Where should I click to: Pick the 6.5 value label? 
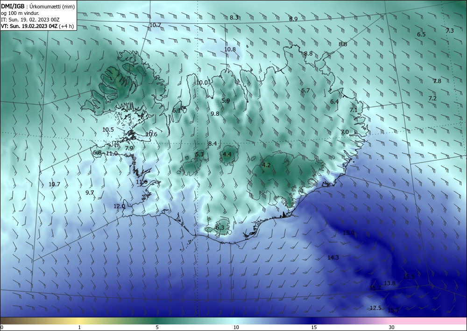click(421, 35)
